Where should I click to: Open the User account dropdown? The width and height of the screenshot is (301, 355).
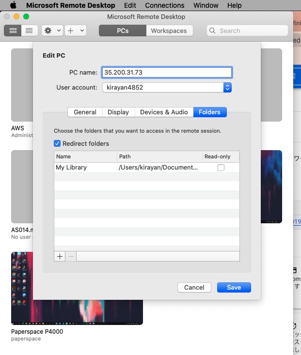point(167,87)
